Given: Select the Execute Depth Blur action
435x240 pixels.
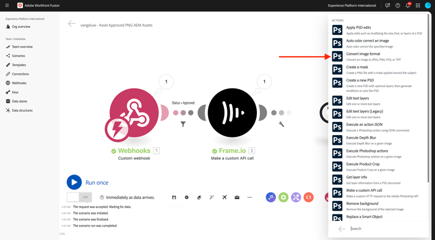Looking at the screenshot, I should coord(378,140).
